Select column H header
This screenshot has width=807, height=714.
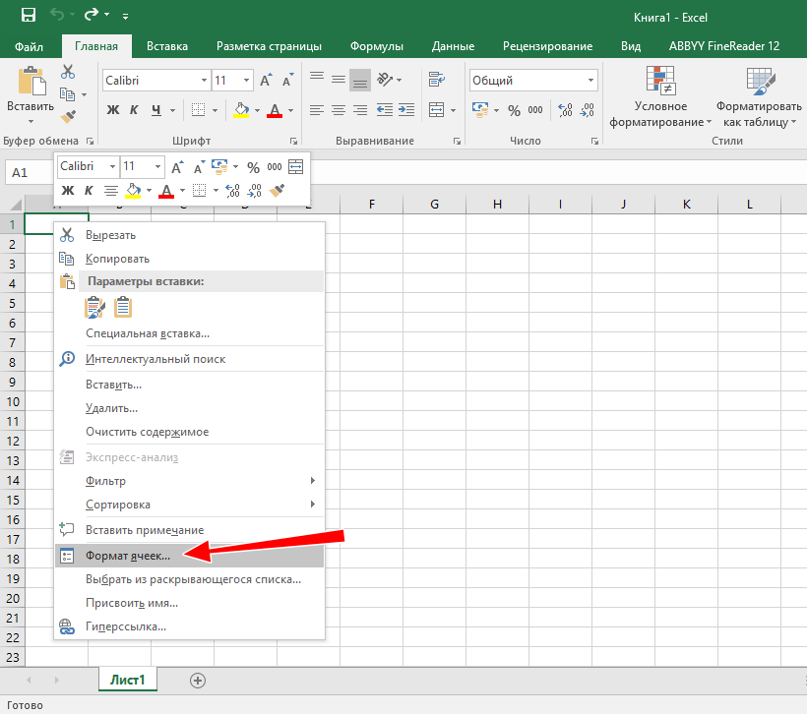pos(497,205)
